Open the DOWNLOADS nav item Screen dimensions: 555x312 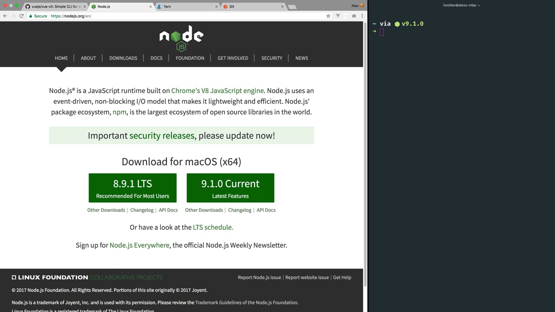[x=123, y=58]
